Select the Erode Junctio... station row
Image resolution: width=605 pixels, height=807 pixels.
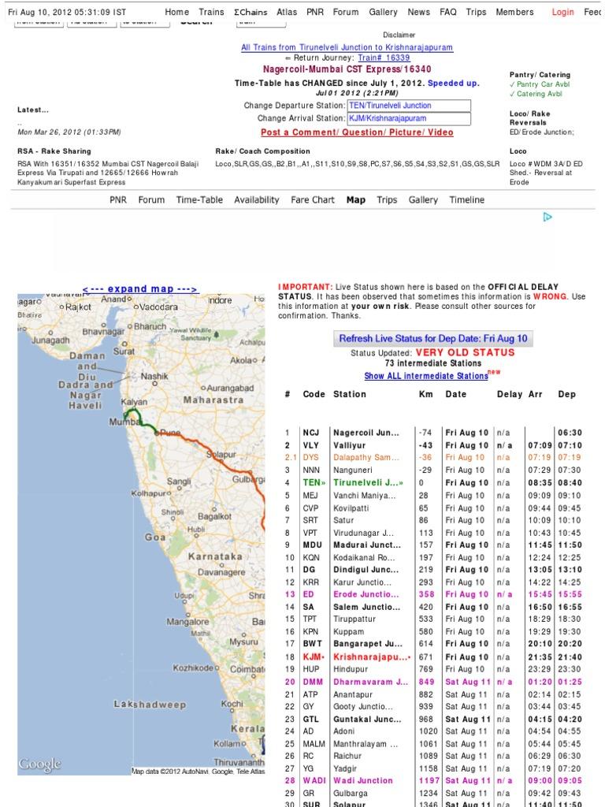click(x=433, y=594)
